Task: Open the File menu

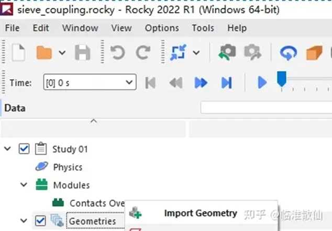Action: pyautogui.click(x=12, y=28)
